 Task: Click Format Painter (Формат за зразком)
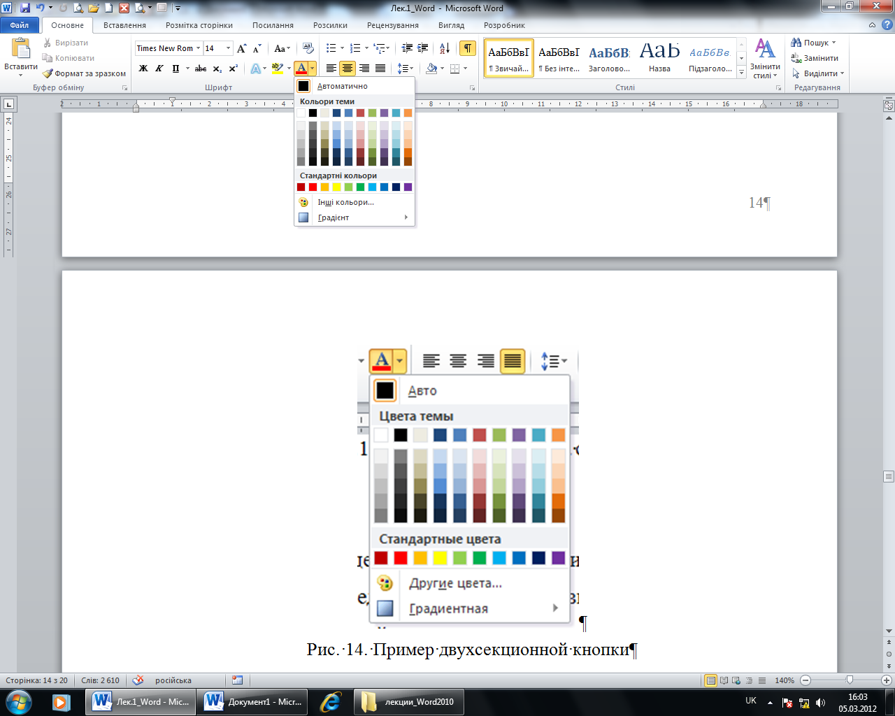(x=84, y=73)
